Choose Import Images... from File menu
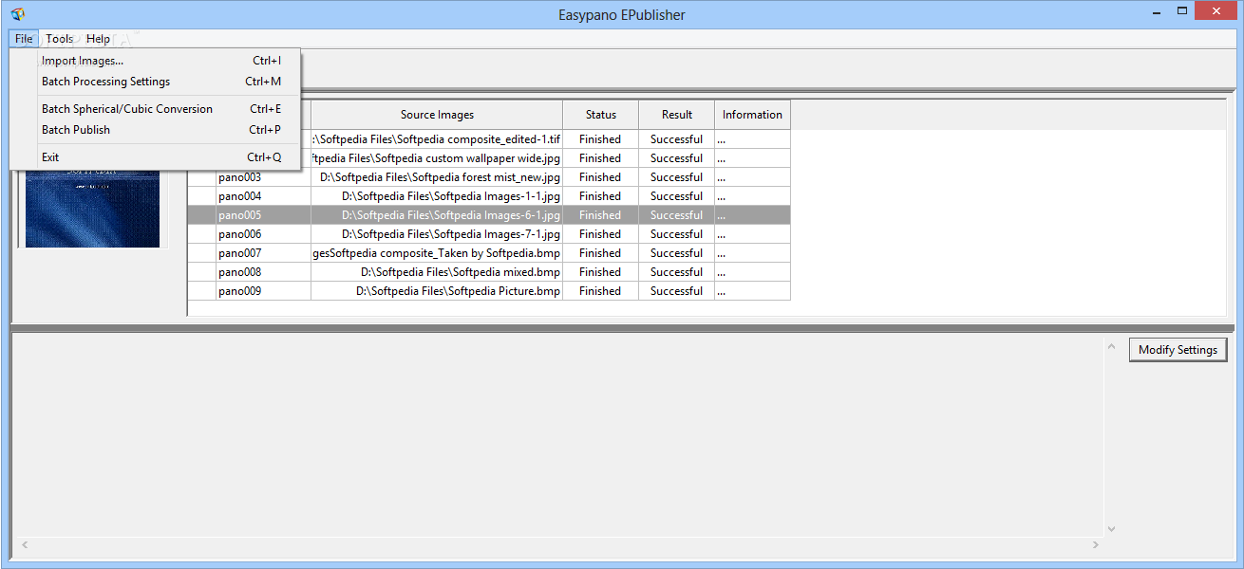The image size is (1244, 569). click(x=155, y=61)
